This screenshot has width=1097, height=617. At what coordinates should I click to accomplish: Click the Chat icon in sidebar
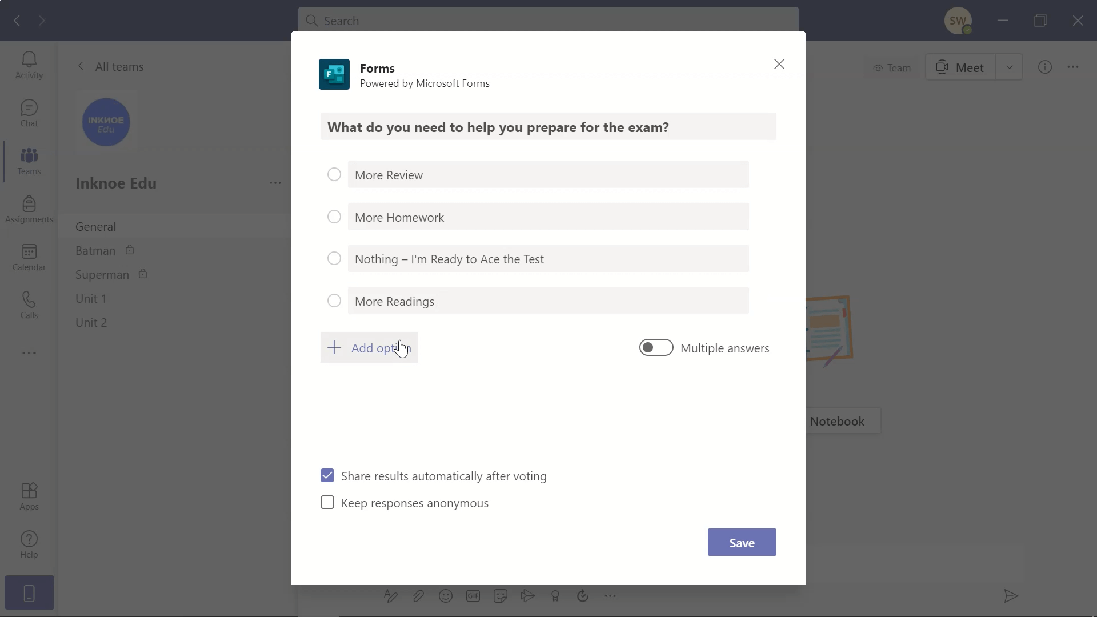[x=29, y=113]
